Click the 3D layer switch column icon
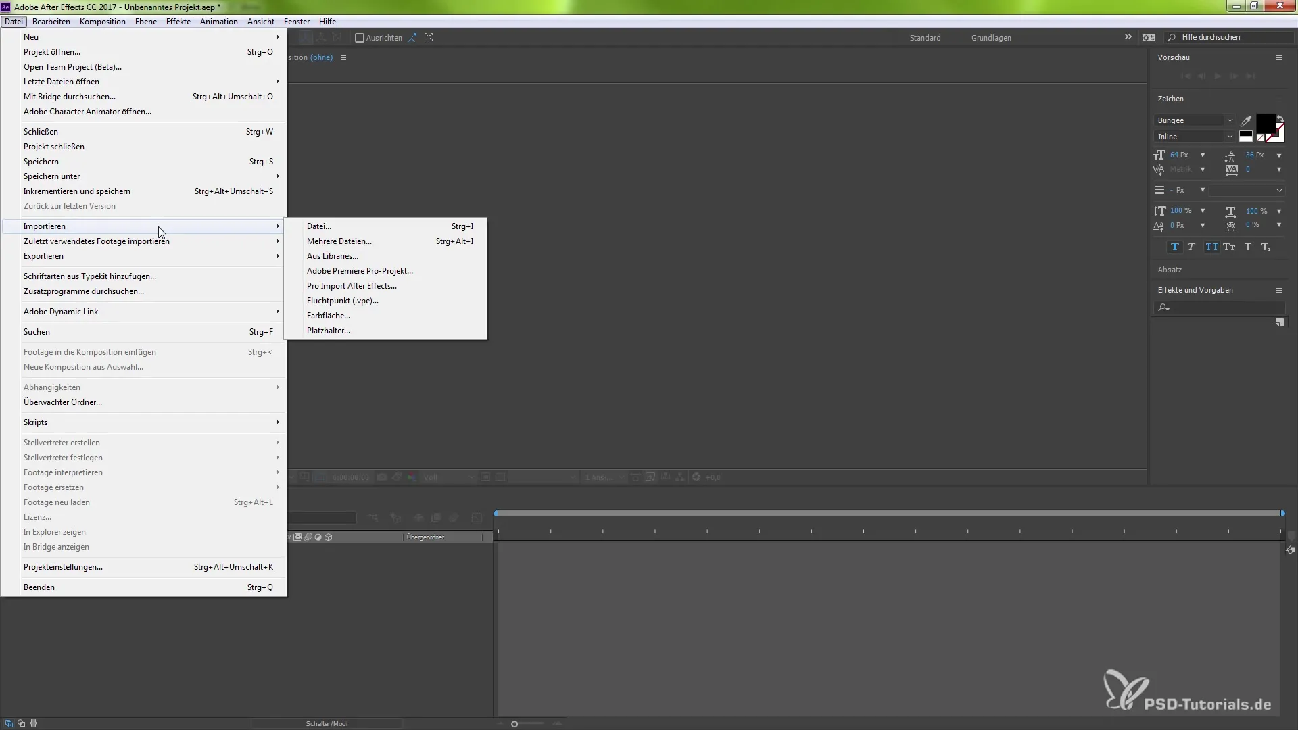 [329, 537]
